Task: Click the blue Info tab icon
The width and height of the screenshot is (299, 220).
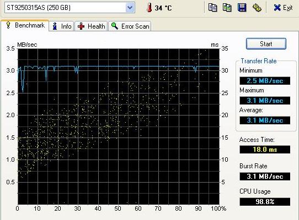Action: pos(55,26)
